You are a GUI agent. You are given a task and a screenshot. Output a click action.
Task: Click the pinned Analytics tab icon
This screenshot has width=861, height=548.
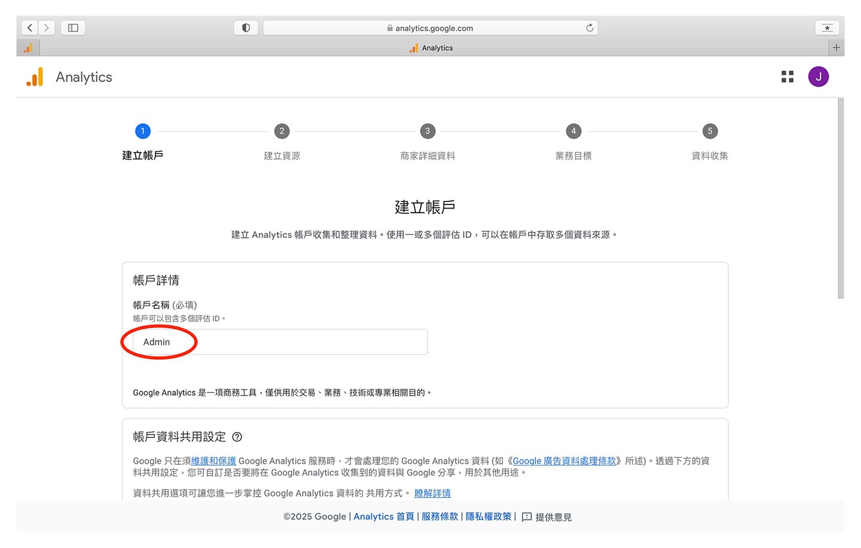pyautogui.click(x=28, y=48)
